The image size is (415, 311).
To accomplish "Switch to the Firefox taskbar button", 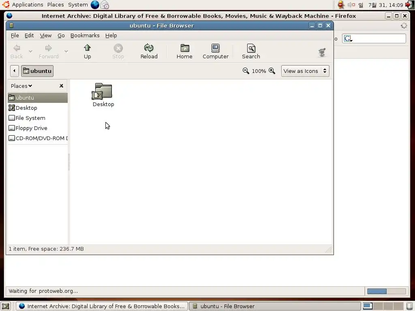I will coord(102,306).
